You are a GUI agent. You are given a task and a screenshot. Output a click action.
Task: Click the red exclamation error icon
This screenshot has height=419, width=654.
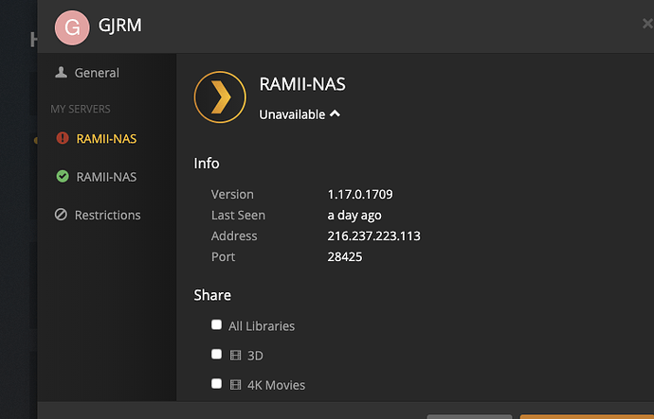[63, 138]
